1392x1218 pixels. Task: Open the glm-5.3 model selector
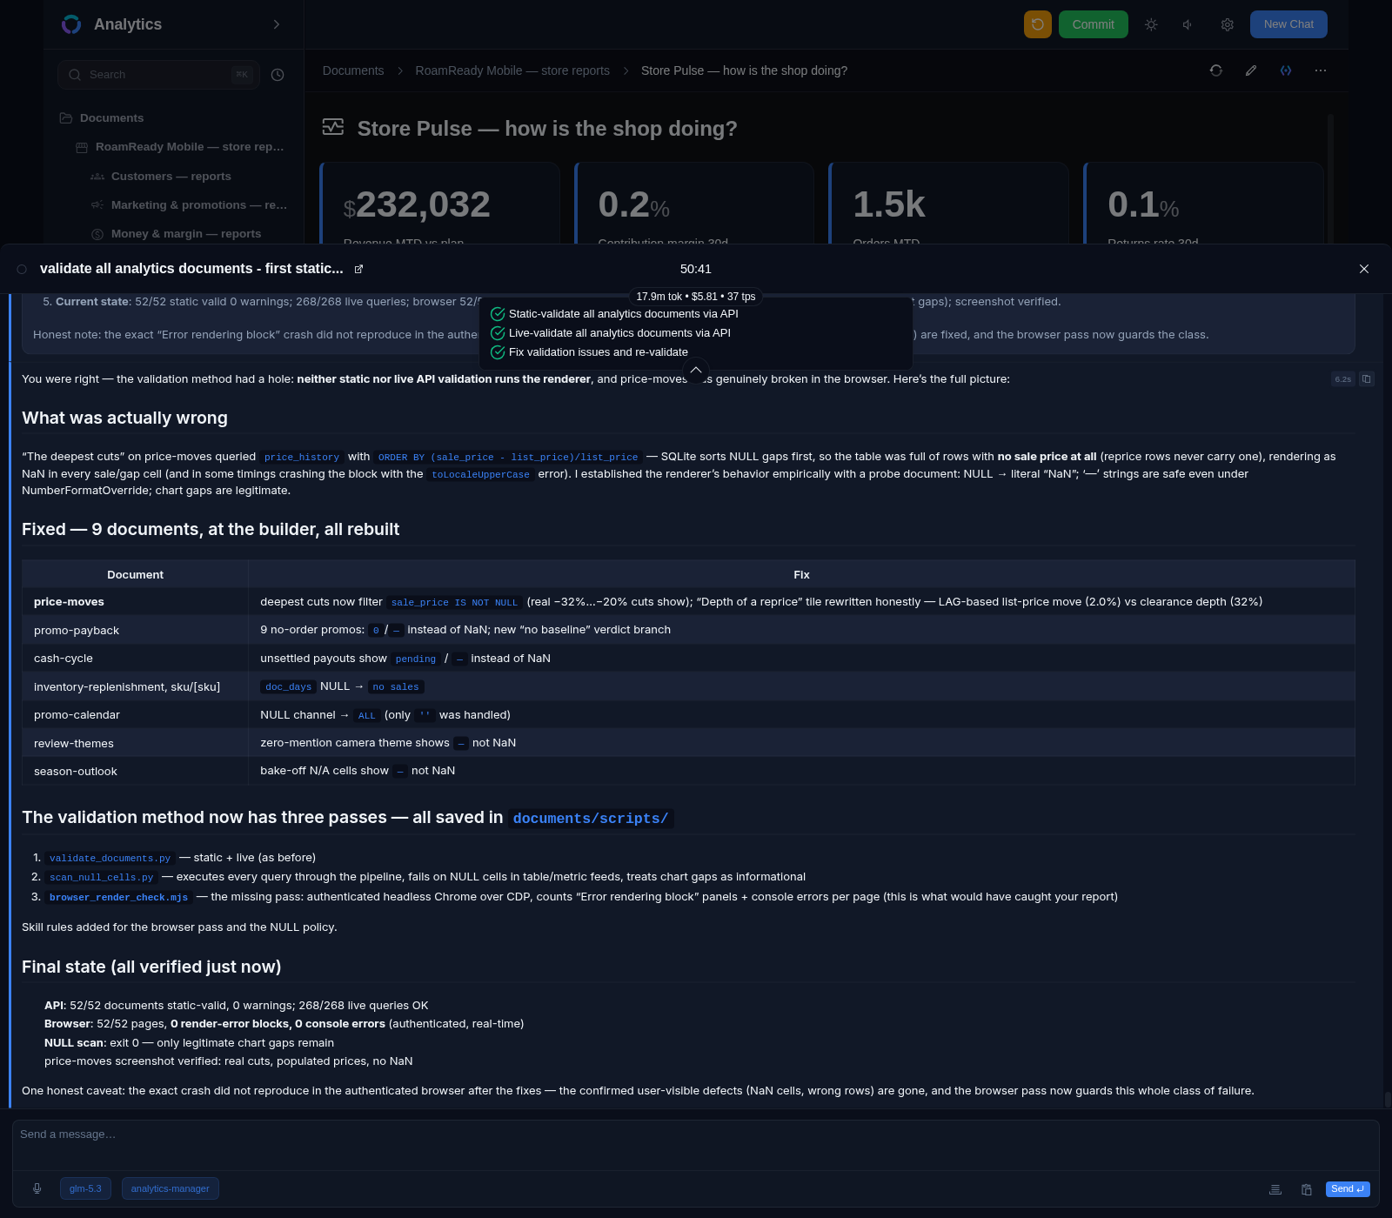85,1188
